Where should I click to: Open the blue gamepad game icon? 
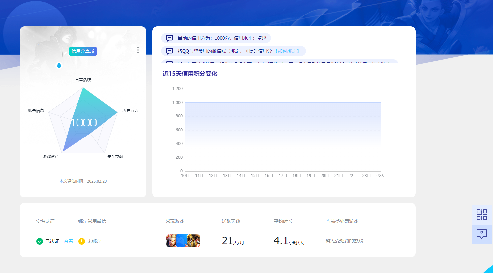click(182, 241)
